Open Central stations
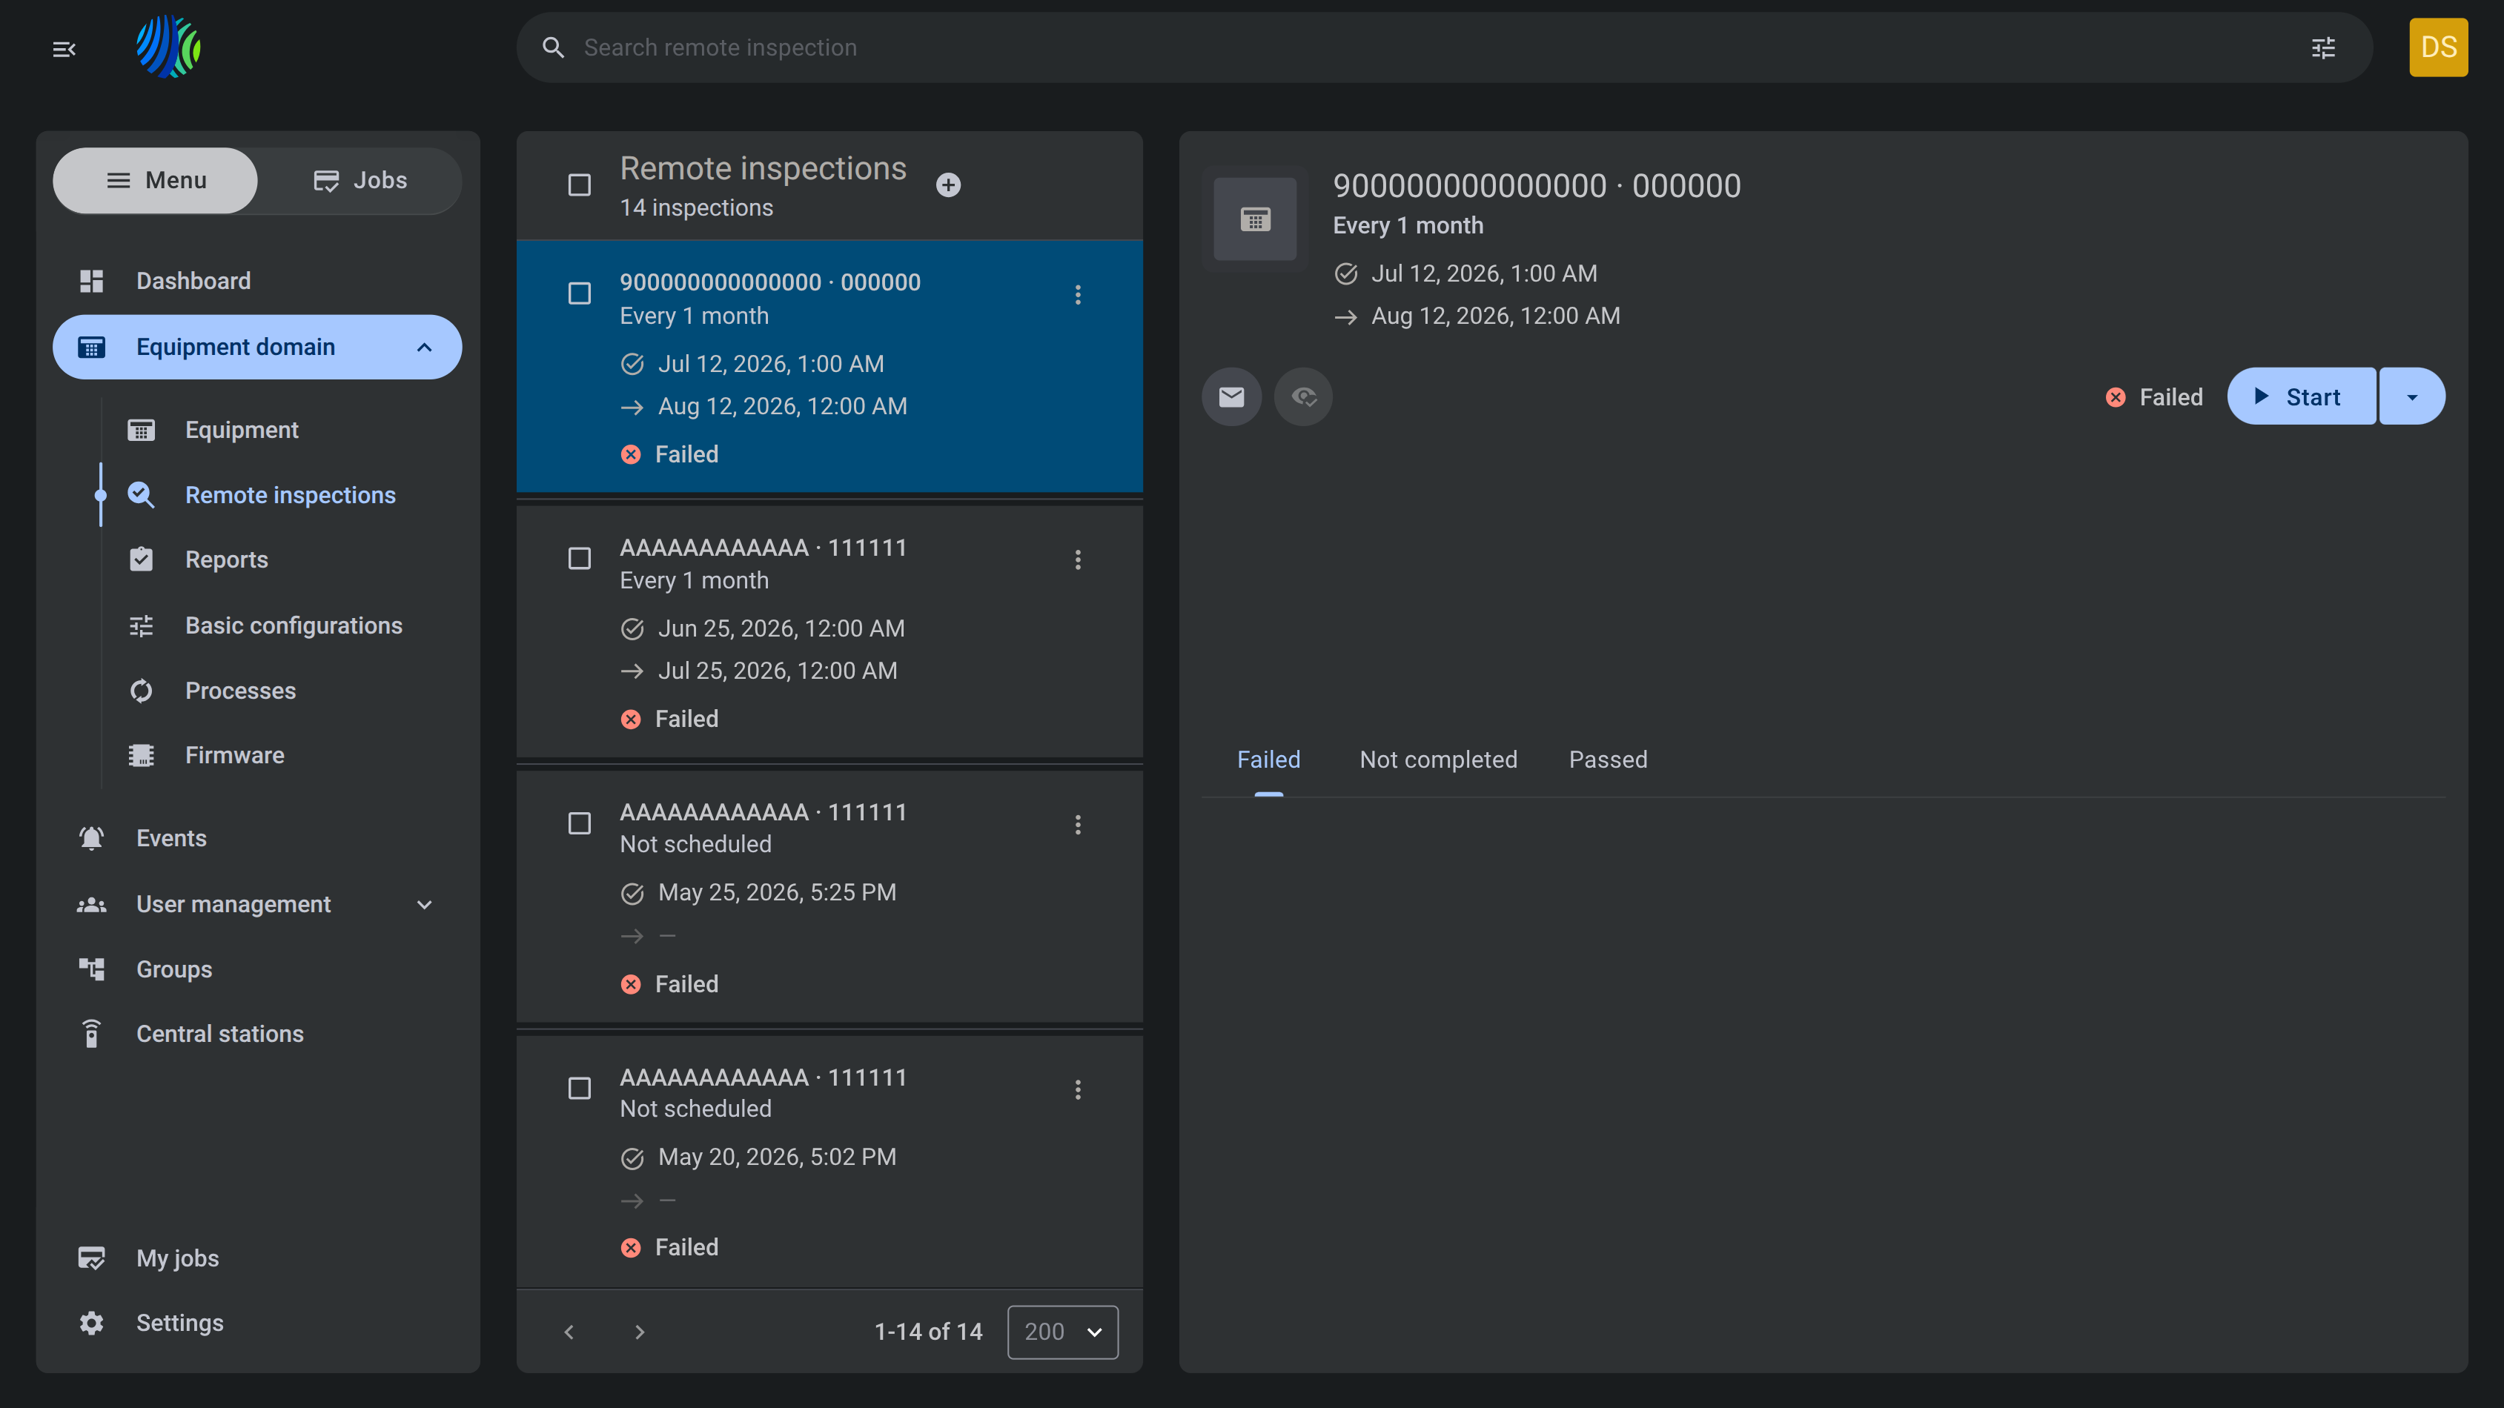Viewport: 2504px width, 1408px height. click(x=219, y=1034)
